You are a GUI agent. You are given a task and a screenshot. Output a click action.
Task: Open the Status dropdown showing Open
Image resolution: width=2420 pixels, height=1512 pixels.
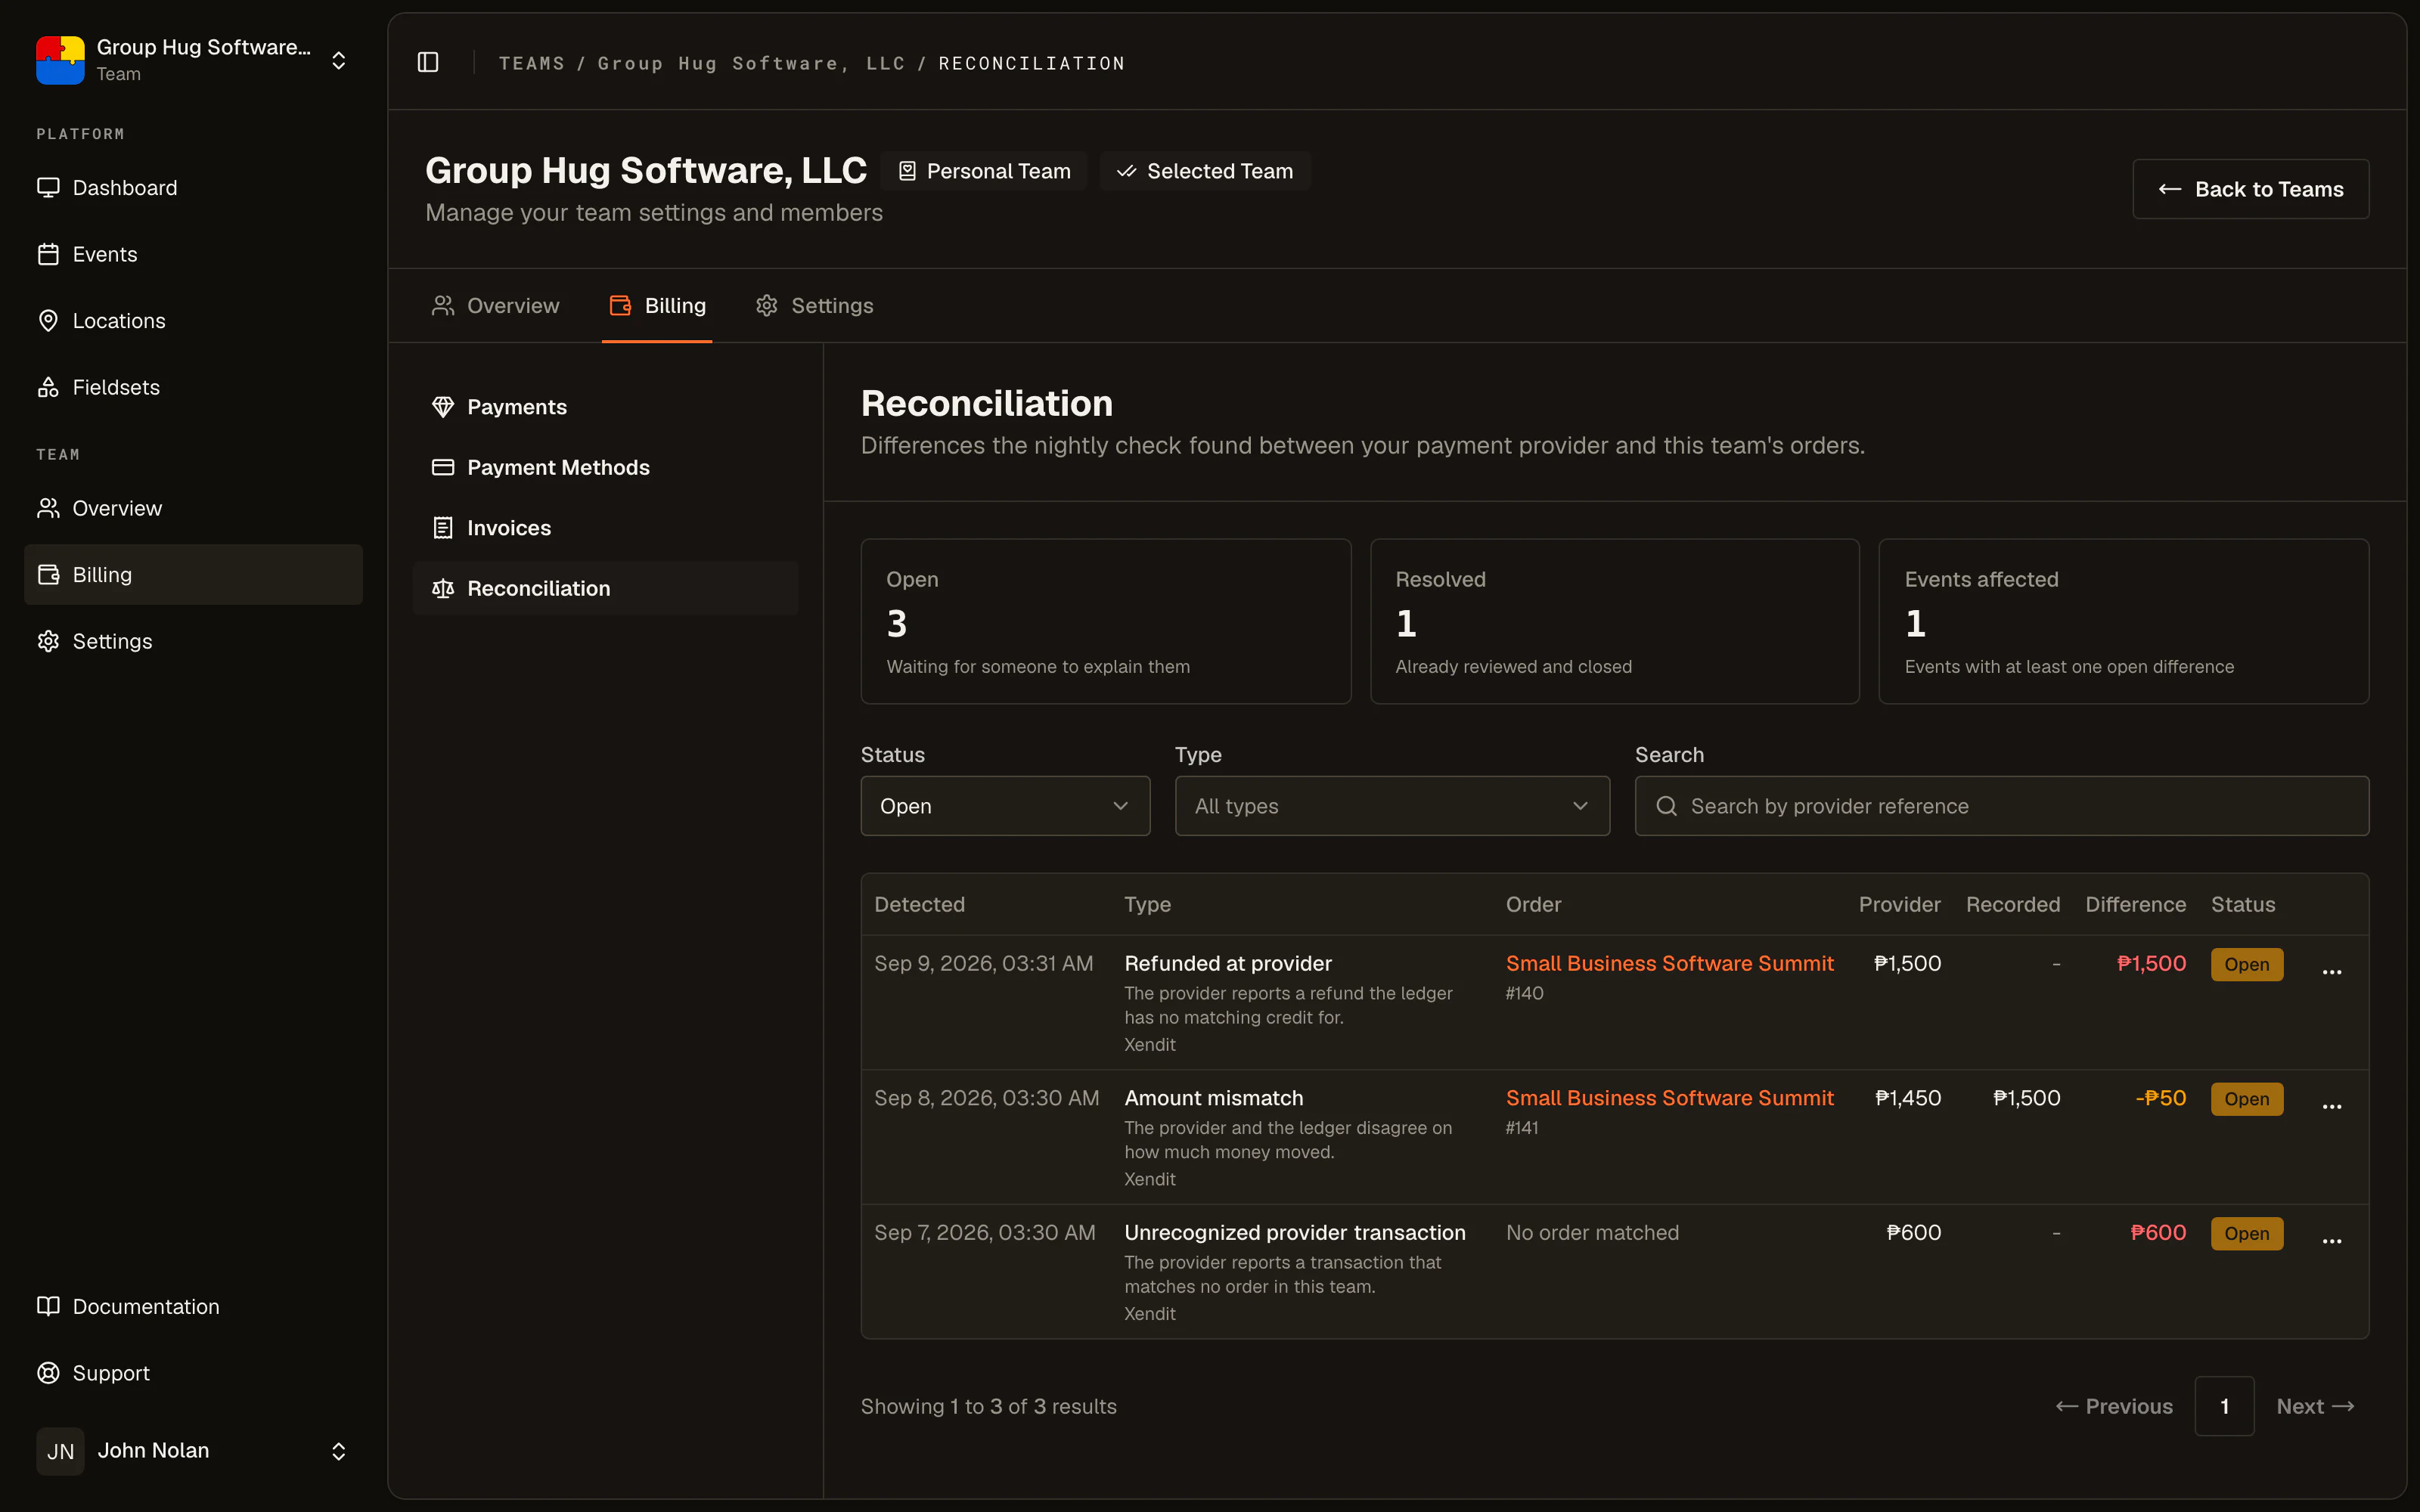click(x=1005, y=806)
